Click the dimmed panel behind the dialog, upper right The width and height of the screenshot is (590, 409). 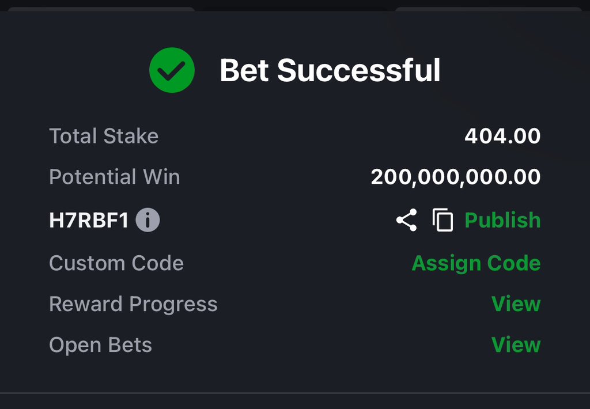[489, 9]
